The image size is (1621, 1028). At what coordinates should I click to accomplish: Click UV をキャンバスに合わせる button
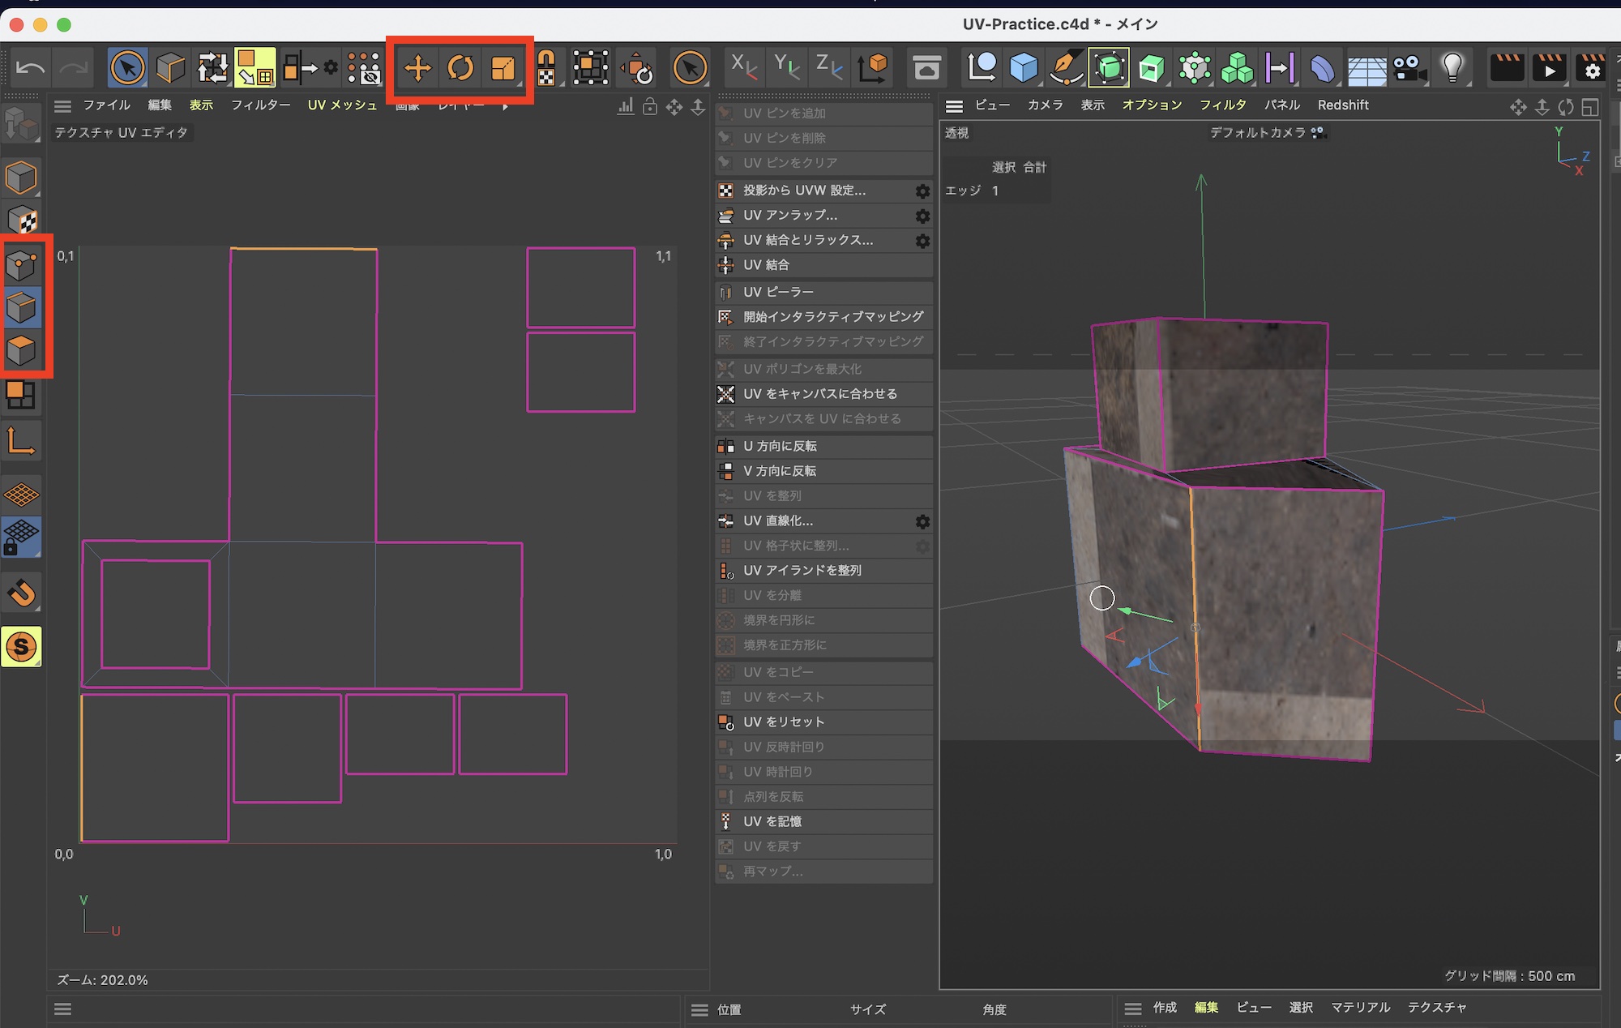[x=820, y=394]
